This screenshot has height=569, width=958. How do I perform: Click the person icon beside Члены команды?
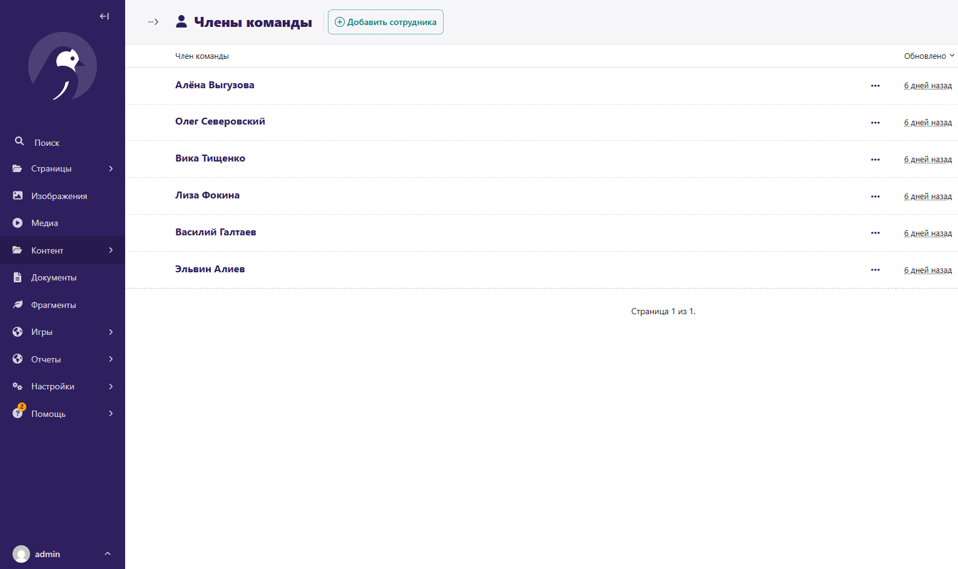(181, 22)
